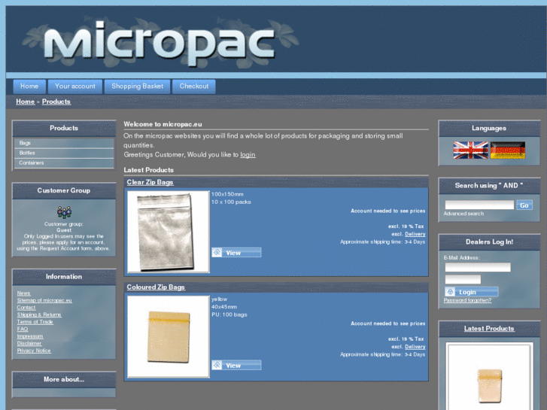Open the Latest Products sidebar heading link

click(x=489, y=328)
